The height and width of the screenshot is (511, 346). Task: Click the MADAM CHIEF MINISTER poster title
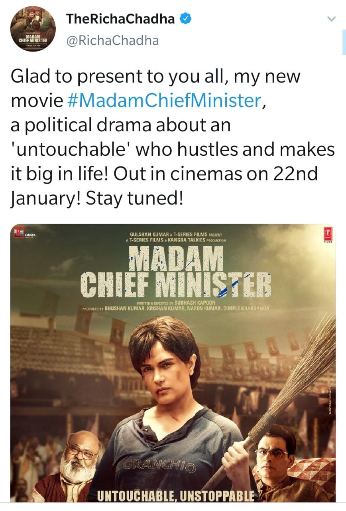[176, 271]
